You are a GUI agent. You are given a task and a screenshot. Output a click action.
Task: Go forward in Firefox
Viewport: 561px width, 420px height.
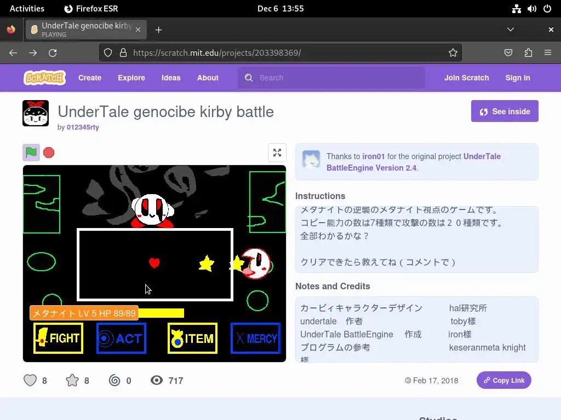click(x=33, y=53)
